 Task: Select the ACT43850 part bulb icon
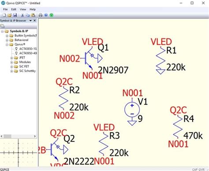pyautogui.click(x=16, y=49)
